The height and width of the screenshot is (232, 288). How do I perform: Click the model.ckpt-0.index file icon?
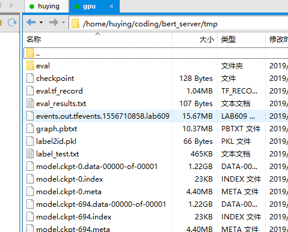(30, 179)
